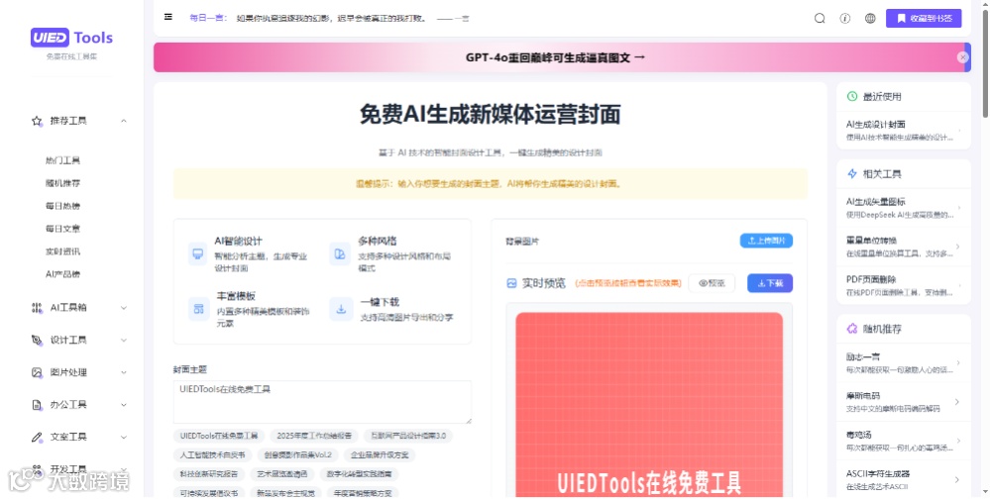
Task: Click the 丰富模板 feature icon
Action: click(x=198, y=309)
